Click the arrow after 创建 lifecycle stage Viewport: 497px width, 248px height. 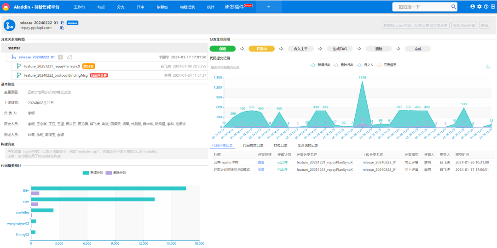[x=242, y=49]
